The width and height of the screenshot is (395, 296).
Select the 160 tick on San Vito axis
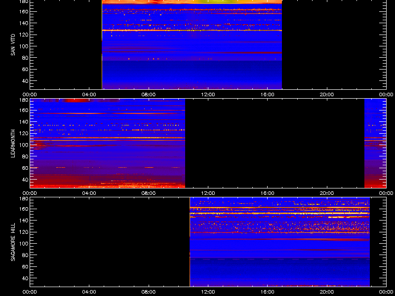coord(24,11)
